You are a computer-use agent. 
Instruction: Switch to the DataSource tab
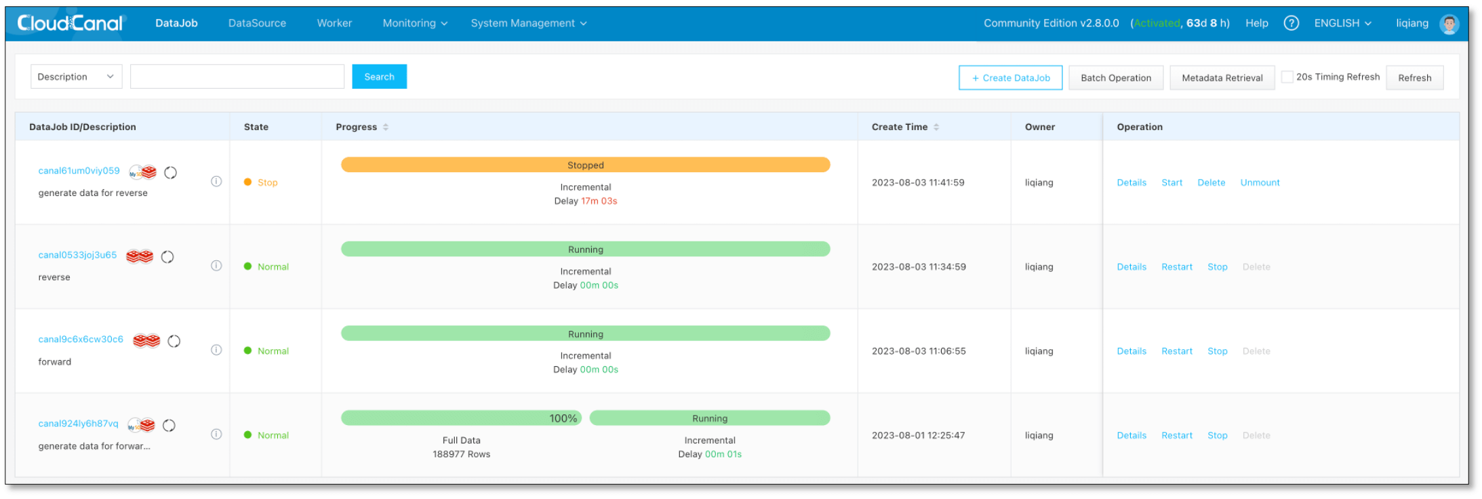[257, 23]
